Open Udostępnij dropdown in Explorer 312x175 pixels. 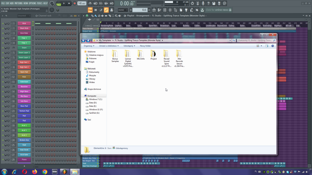[x=129, y=46]
